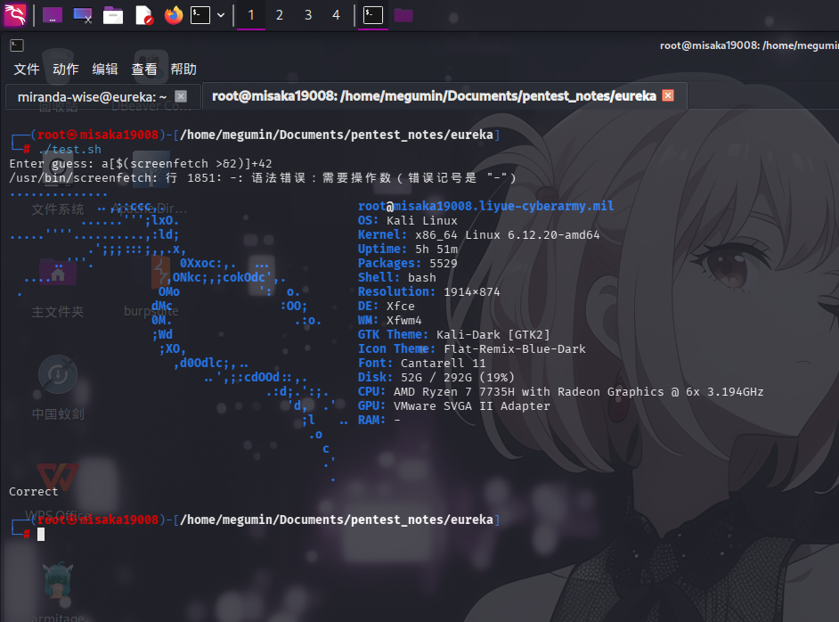Click the 'Packages: 5529' line

[408, 264]
